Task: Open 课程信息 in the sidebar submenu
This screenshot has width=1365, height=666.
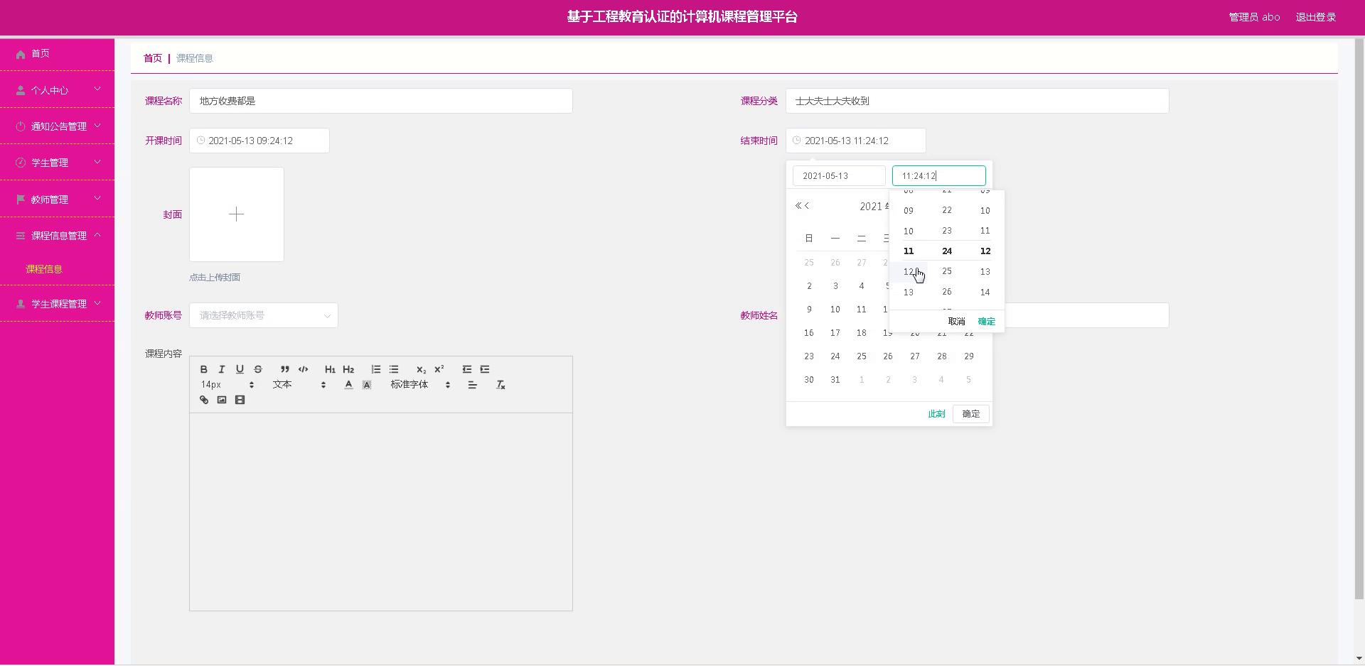Action: click(44, 269)
